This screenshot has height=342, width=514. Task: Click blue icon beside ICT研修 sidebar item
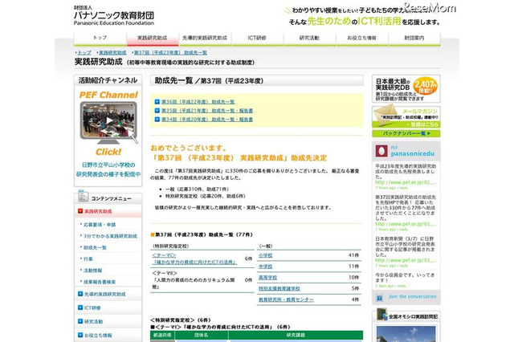click(x=80, y=307)
